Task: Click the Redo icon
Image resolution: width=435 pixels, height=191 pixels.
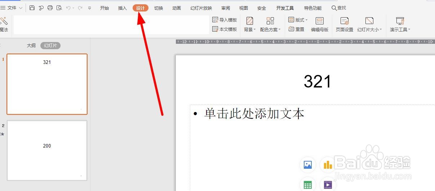Action: pos(80,8)
